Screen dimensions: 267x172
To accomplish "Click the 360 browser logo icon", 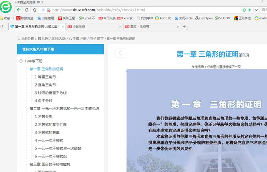I will 6,7.
